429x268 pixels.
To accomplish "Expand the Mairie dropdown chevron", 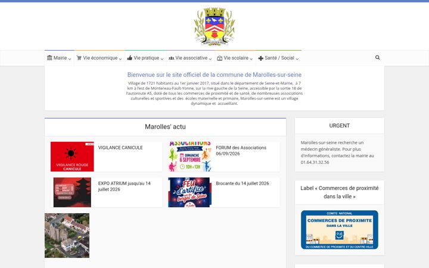I will 70,59.
